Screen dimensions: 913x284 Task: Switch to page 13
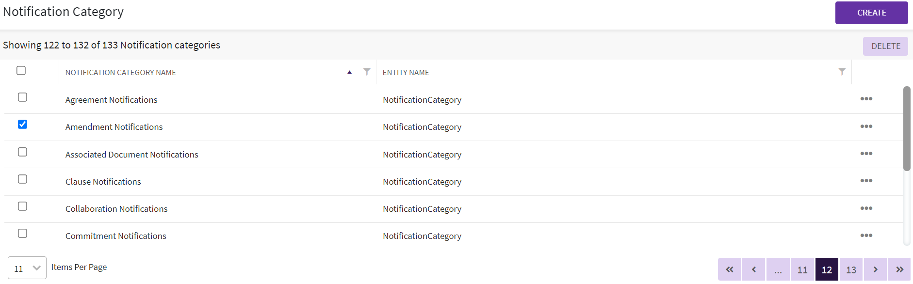coord(851,269)
